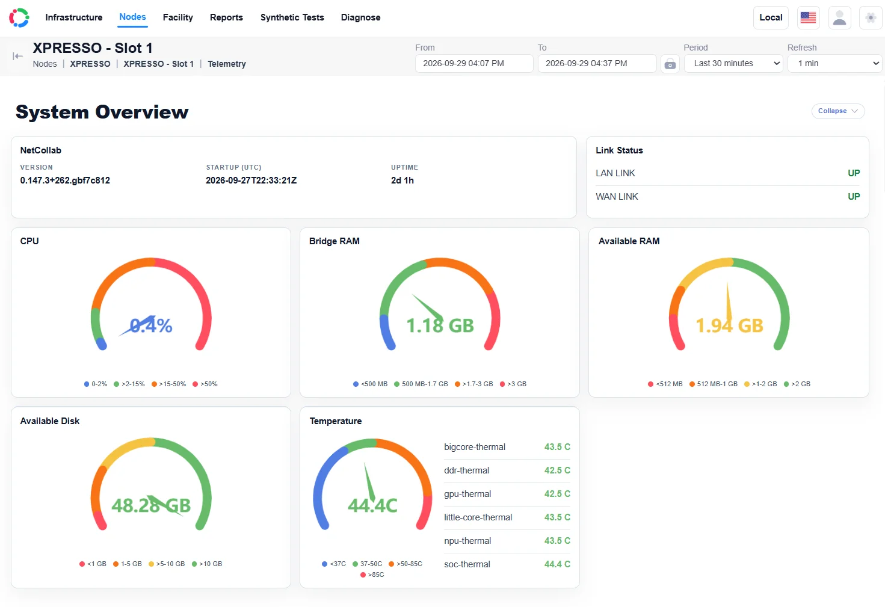Toggle the >3 GB Bridge RAM legend entry

(x=513, y=384)
